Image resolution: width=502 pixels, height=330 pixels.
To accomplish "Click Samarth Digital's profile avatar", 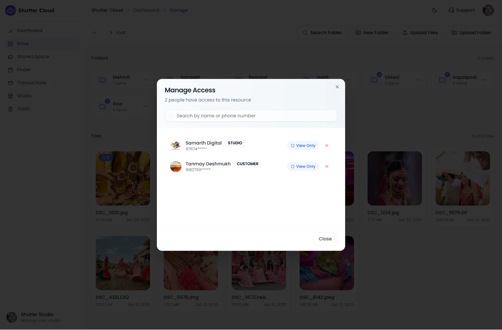I will point(176,146).
